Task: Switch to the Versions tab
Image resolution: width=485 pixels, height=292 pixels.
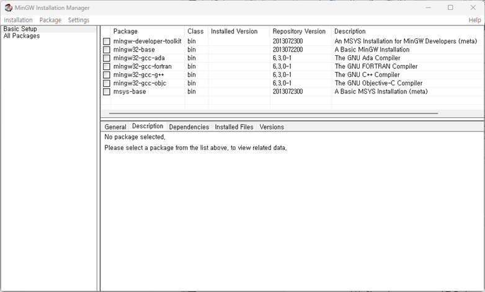Action: (x=272, y=127)
